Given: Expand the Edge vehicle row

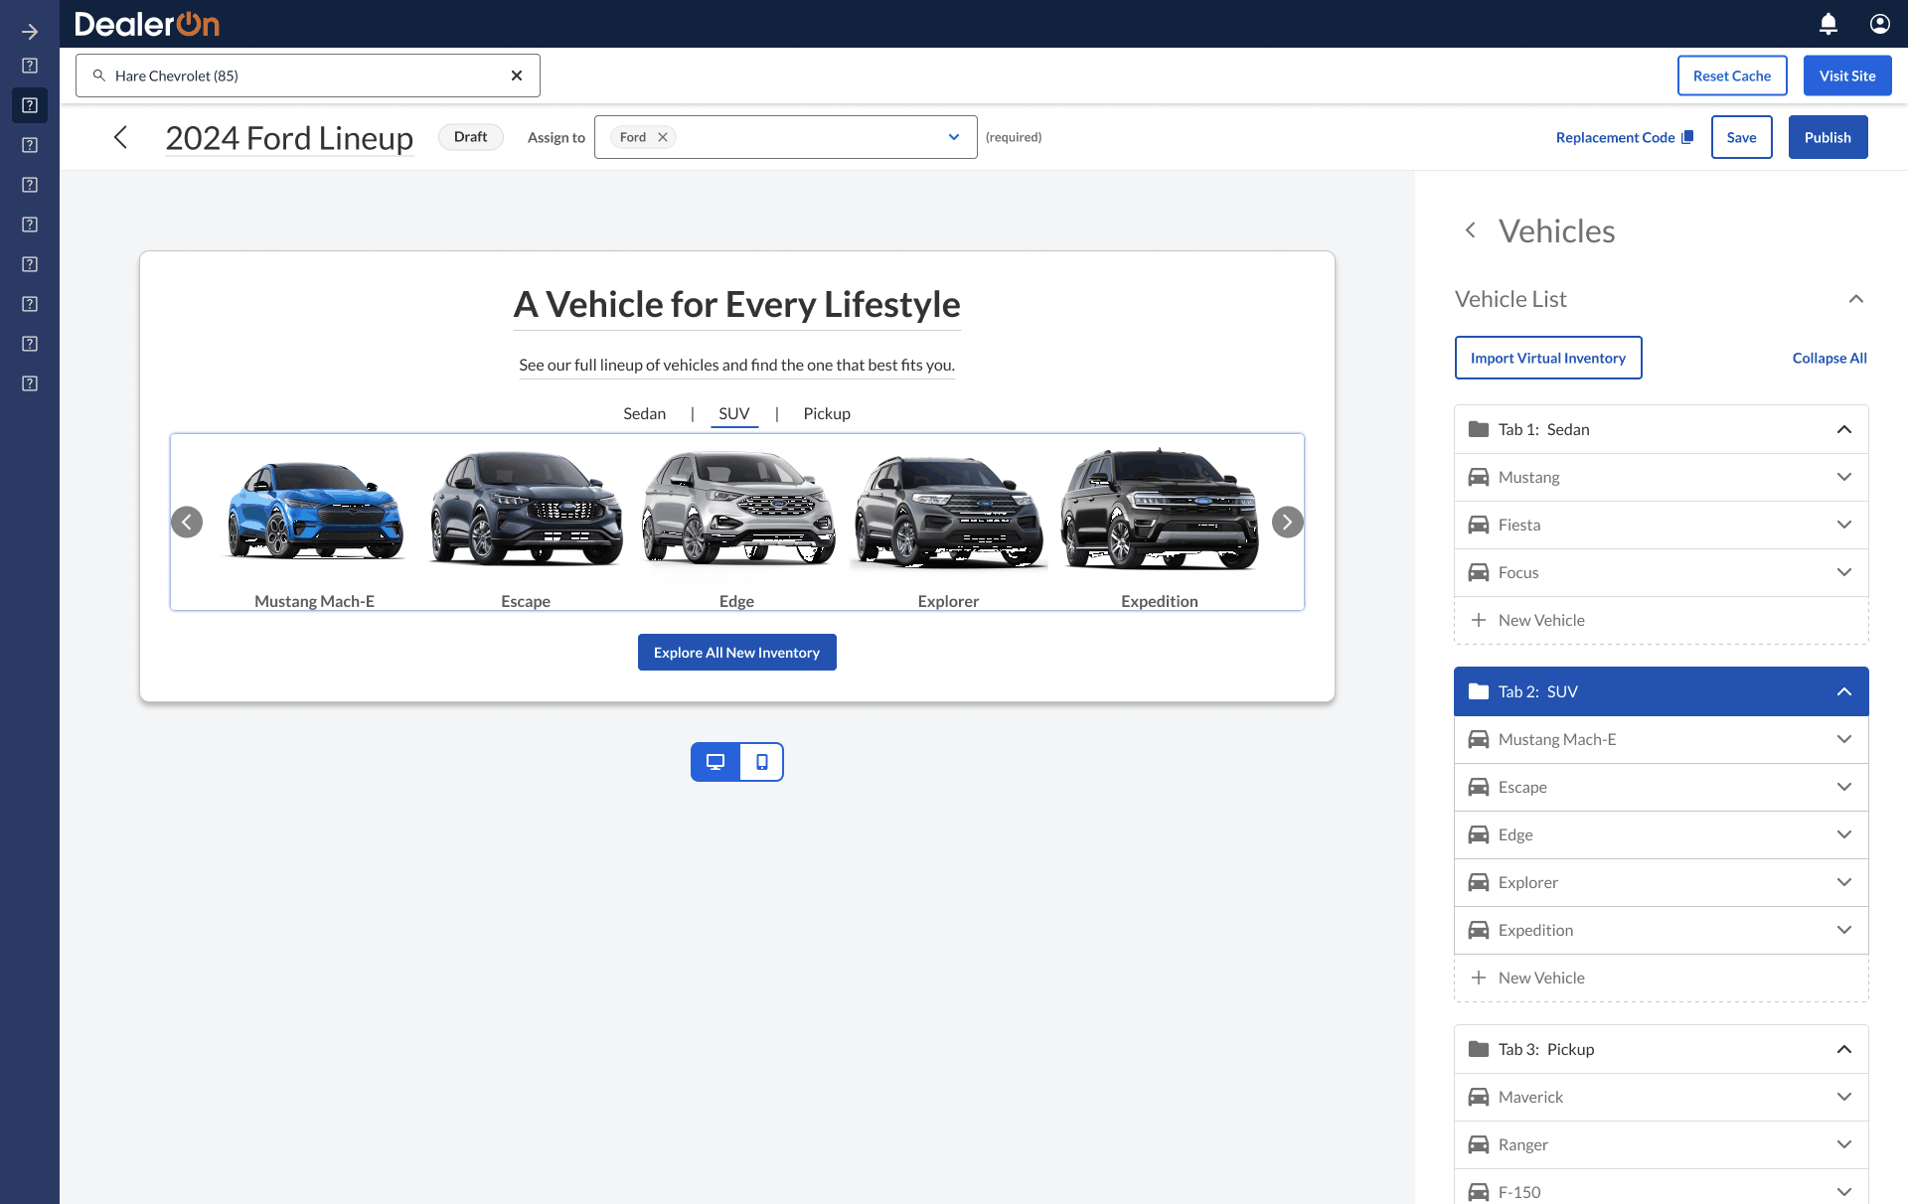Looking at the screenshot, I should pos(1844,834).
